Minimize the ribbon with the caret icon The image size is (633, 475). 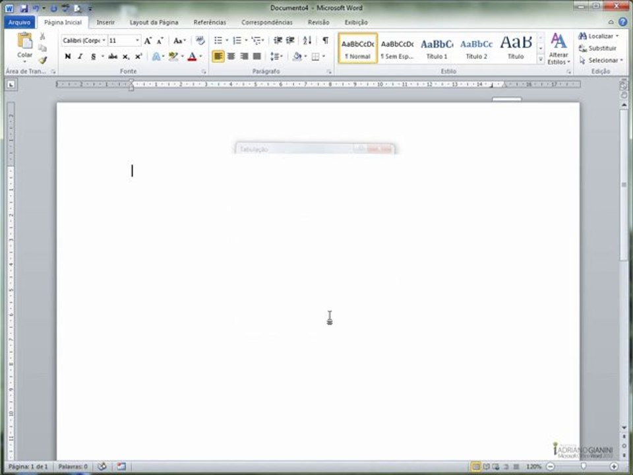611,22
